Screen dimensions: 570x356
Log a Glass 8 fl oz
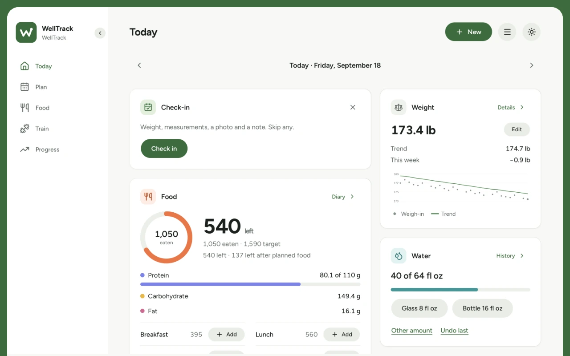419,308
